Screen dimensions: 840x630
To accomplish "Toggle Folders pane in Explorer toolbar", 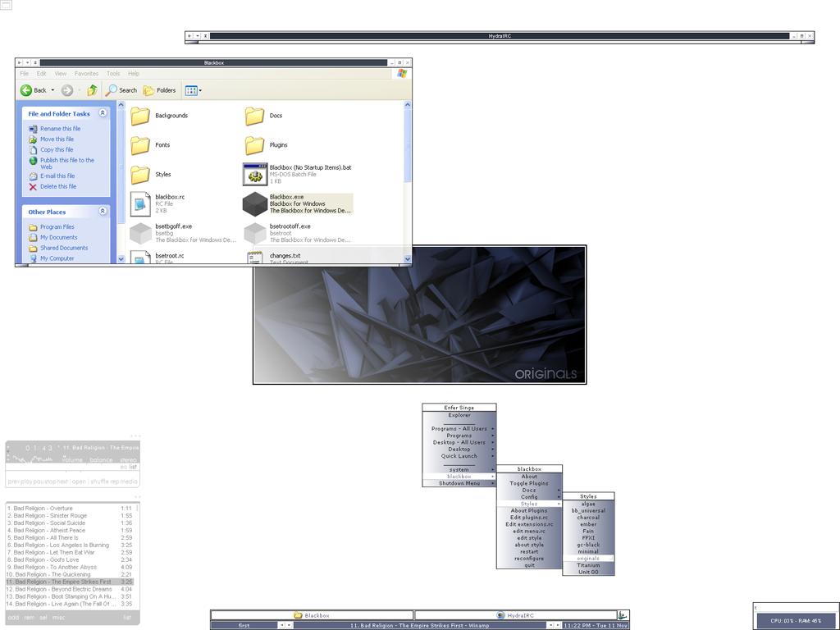I will coord(160,90).
